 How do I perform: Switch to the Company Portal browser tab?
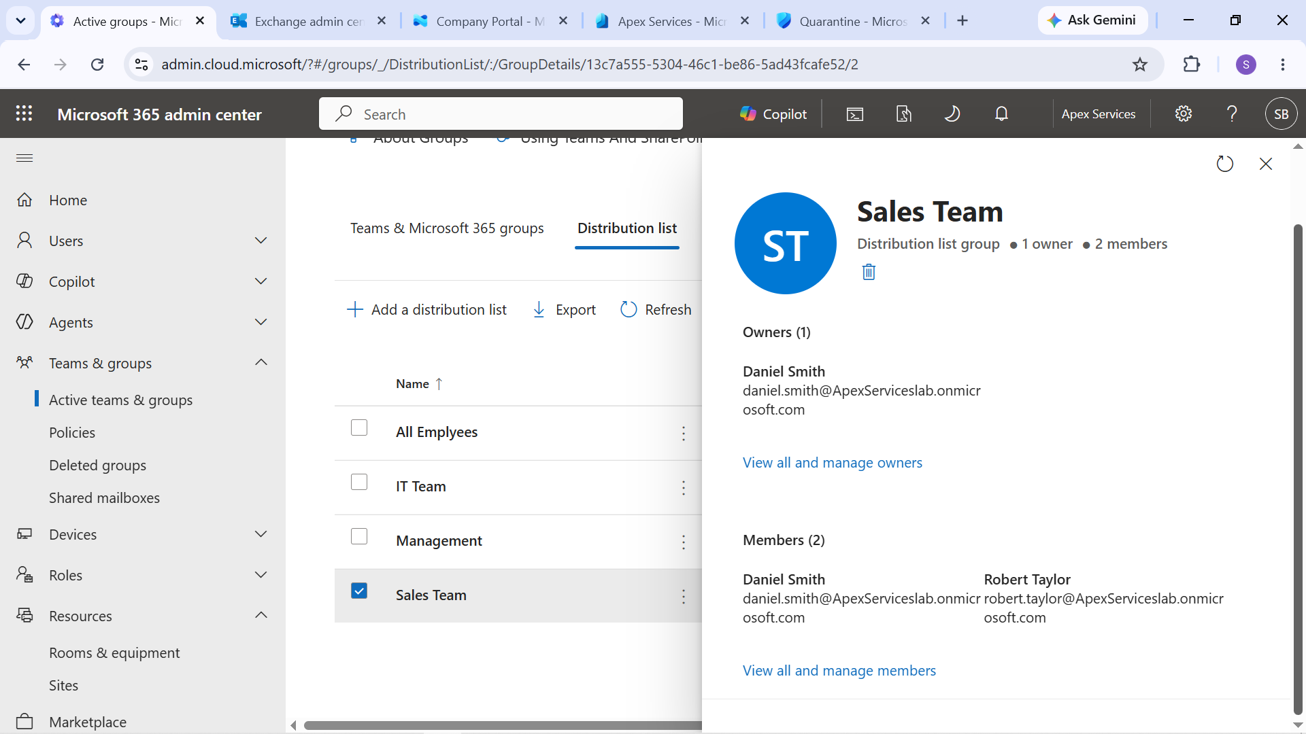click(x=490, y=21)
